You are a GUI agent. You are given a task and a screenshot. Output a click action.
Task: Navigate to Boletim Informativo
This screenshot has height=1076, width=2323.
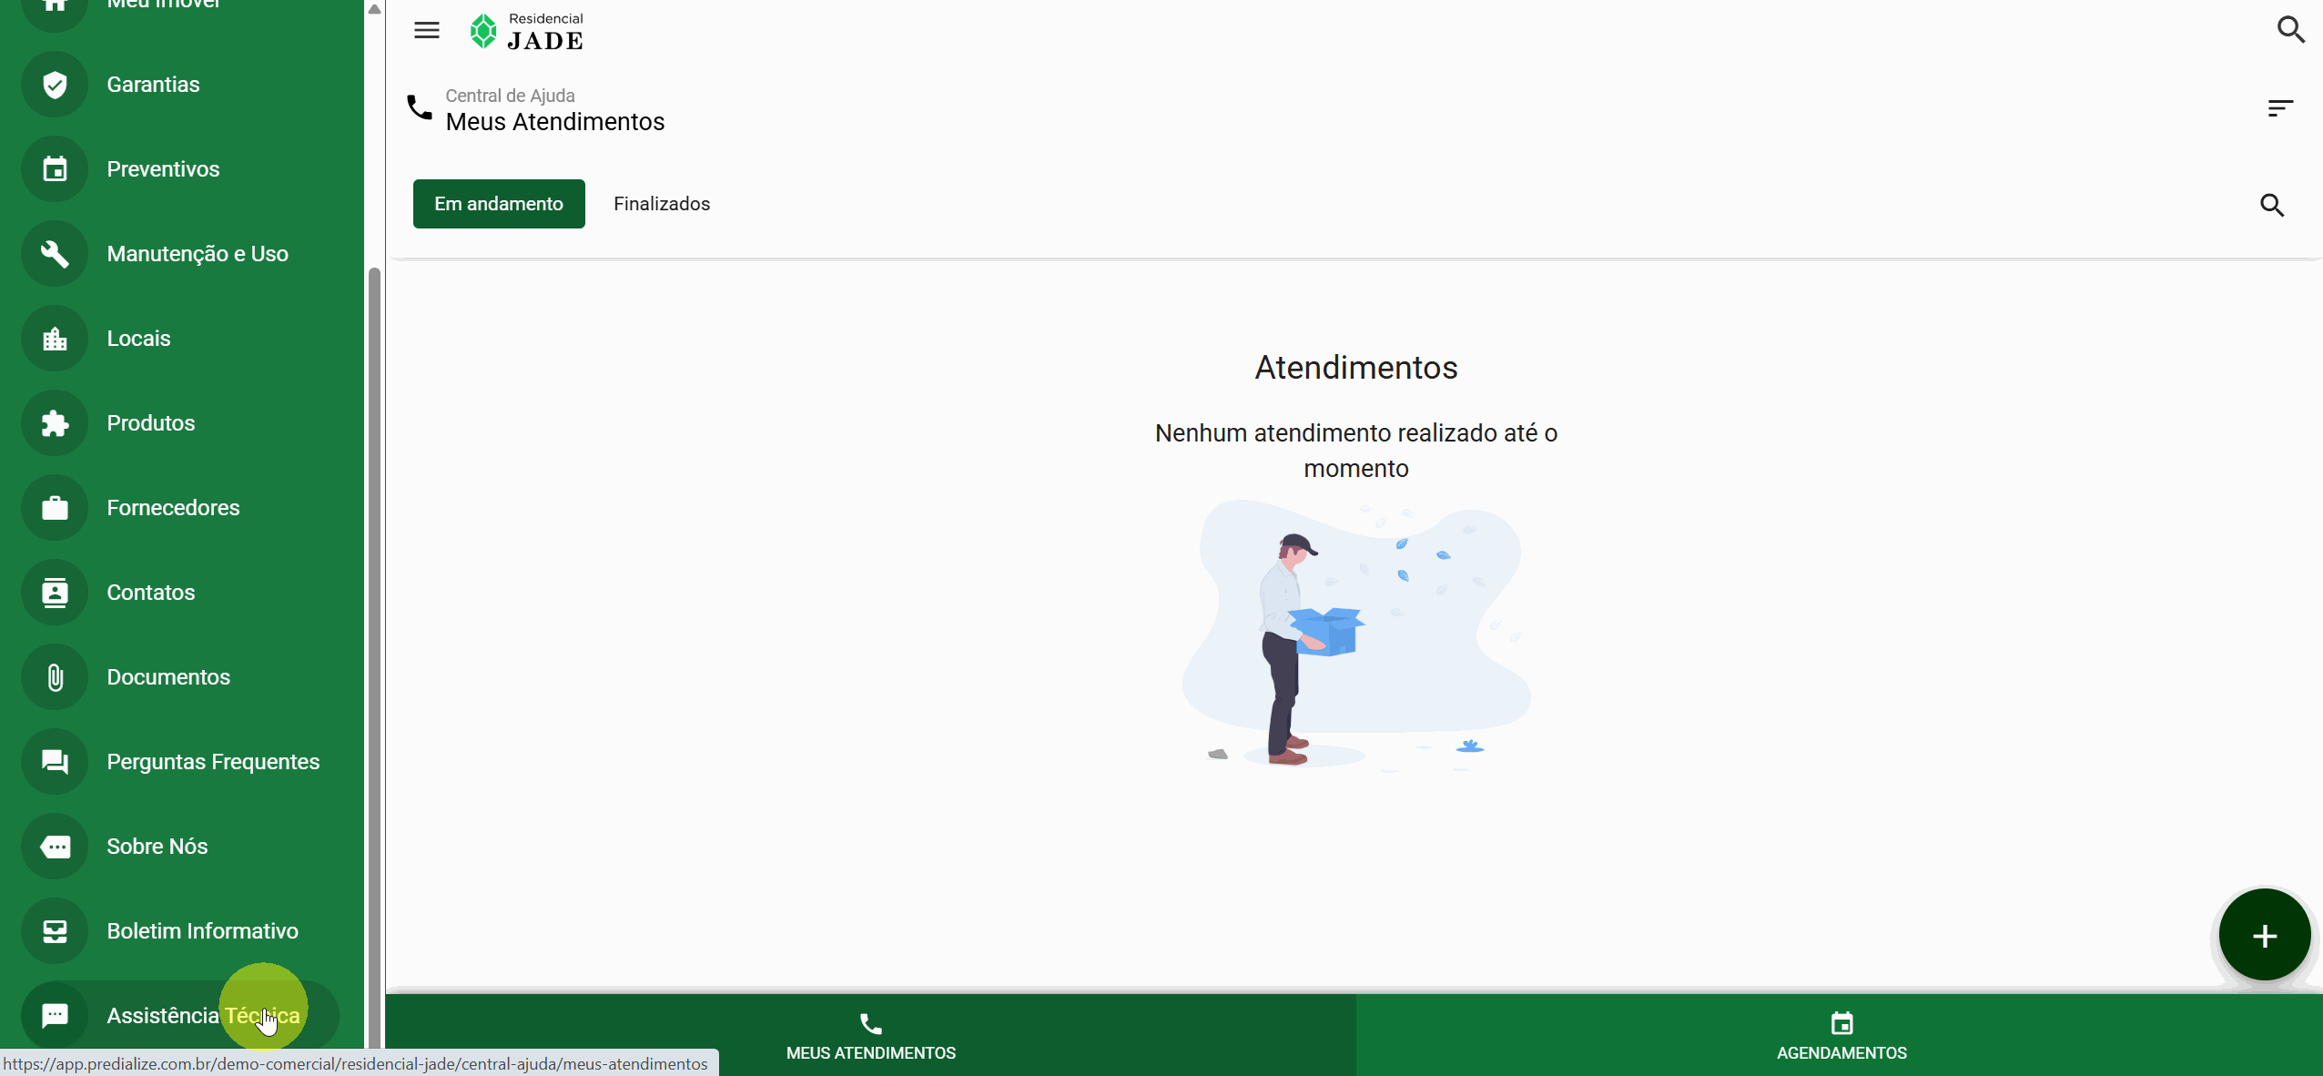(202, 931)
